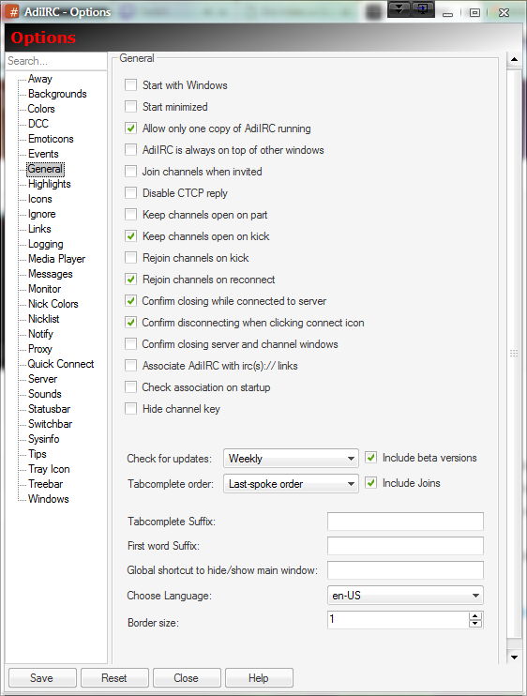Select Statusbar category
The image size is (527, 696).
[x=50, y=409]
